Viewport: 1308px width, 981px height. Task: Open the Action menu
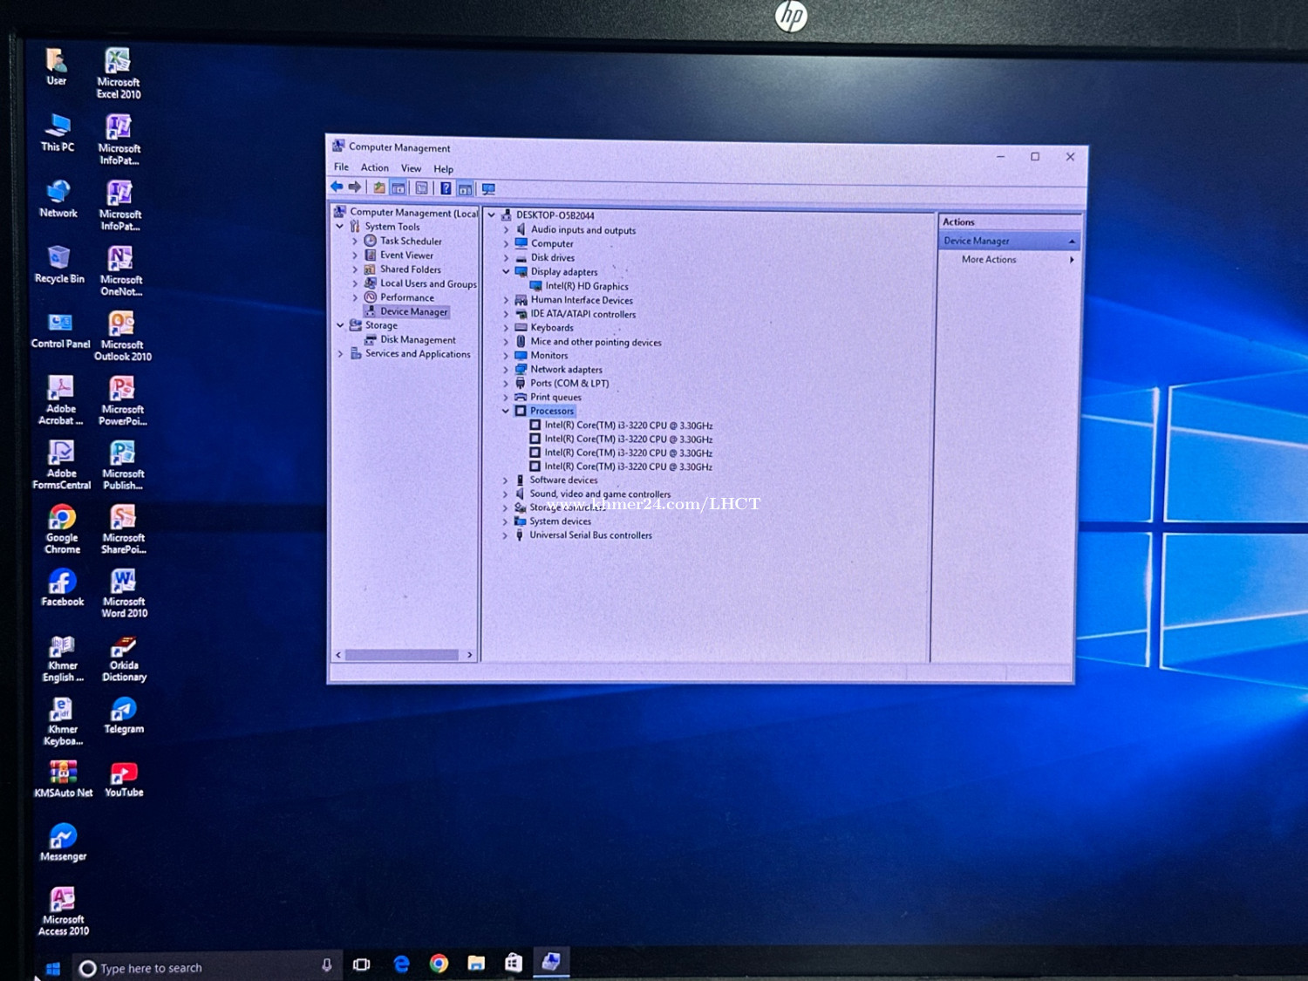tap(375, 167)
